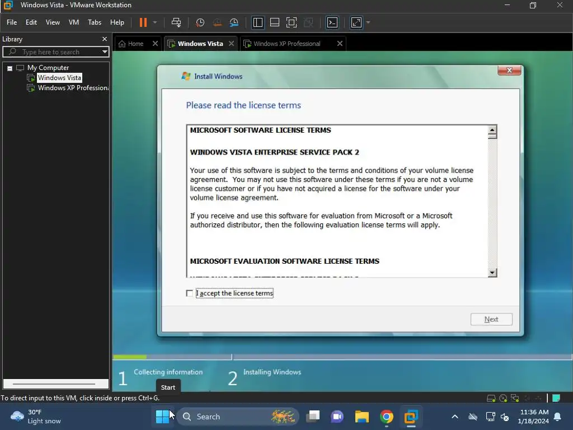Open the Tabs menu
The width and height of the screenshot is (573, 430).
tap(95, 22)
